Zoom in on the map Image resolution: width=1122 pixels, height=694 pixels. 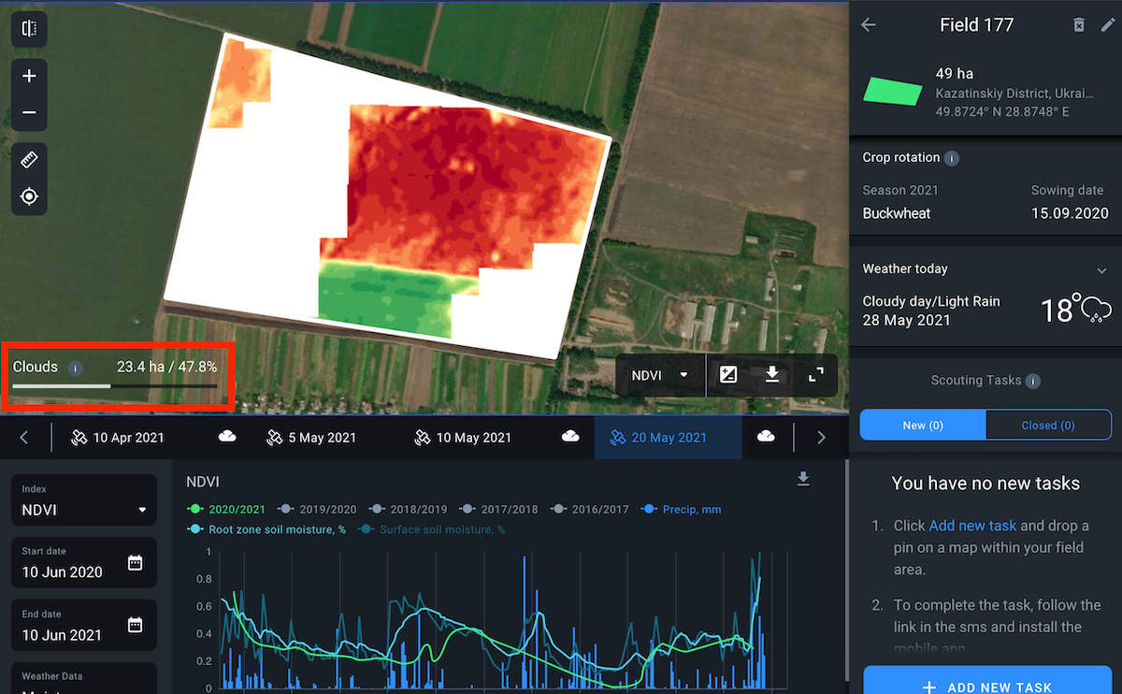(x=29, y=76)
